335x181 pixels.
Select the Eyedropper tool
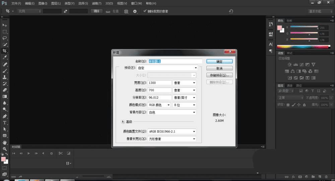(x=5, y=58)
